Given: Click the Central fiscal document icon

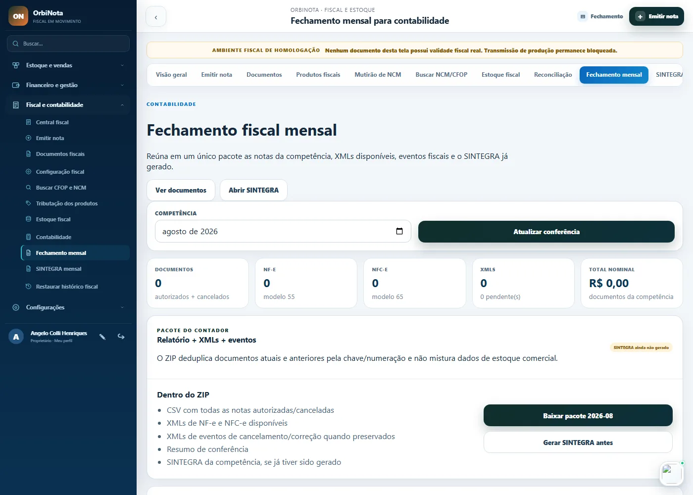Looking at the screenshot, I should pyautogui.click(x=28, y=122).
